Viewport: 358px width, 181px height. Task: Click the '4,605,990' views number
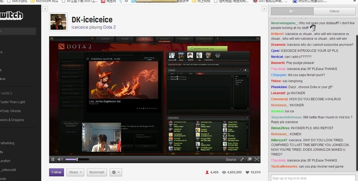click(x=234, y=172)
